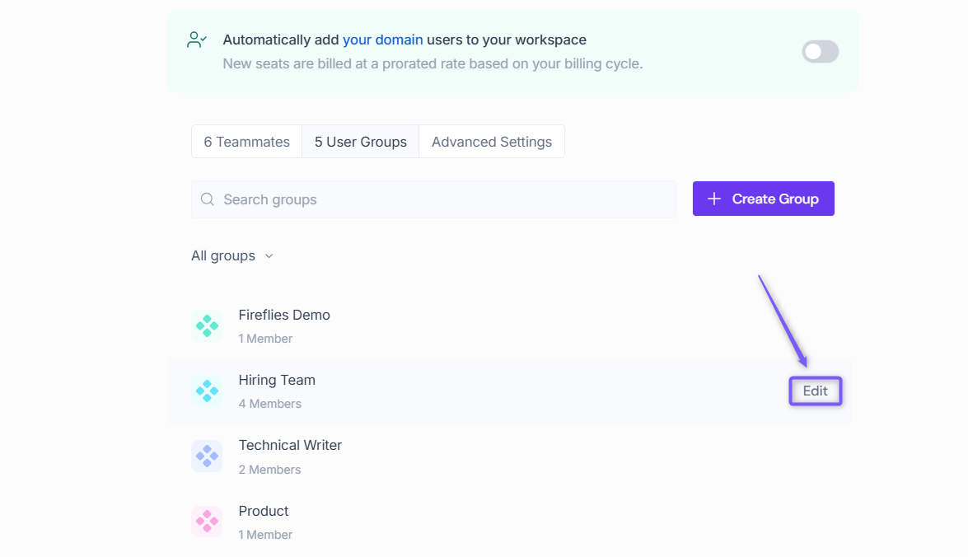Select the Hiring Team group name
Viewport: 968px width, 557px height.
point(277,380)
